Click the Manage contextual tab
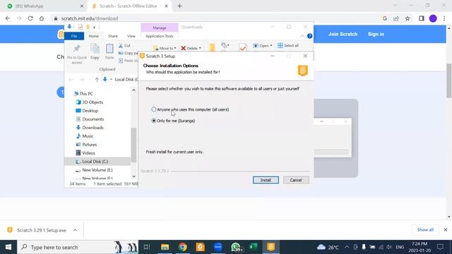The width and height of the screenshot is (452, 254). [x=160, y=28]
